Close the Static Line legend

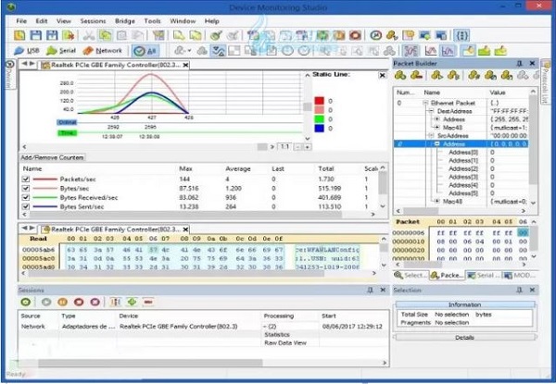click(382, 75)
